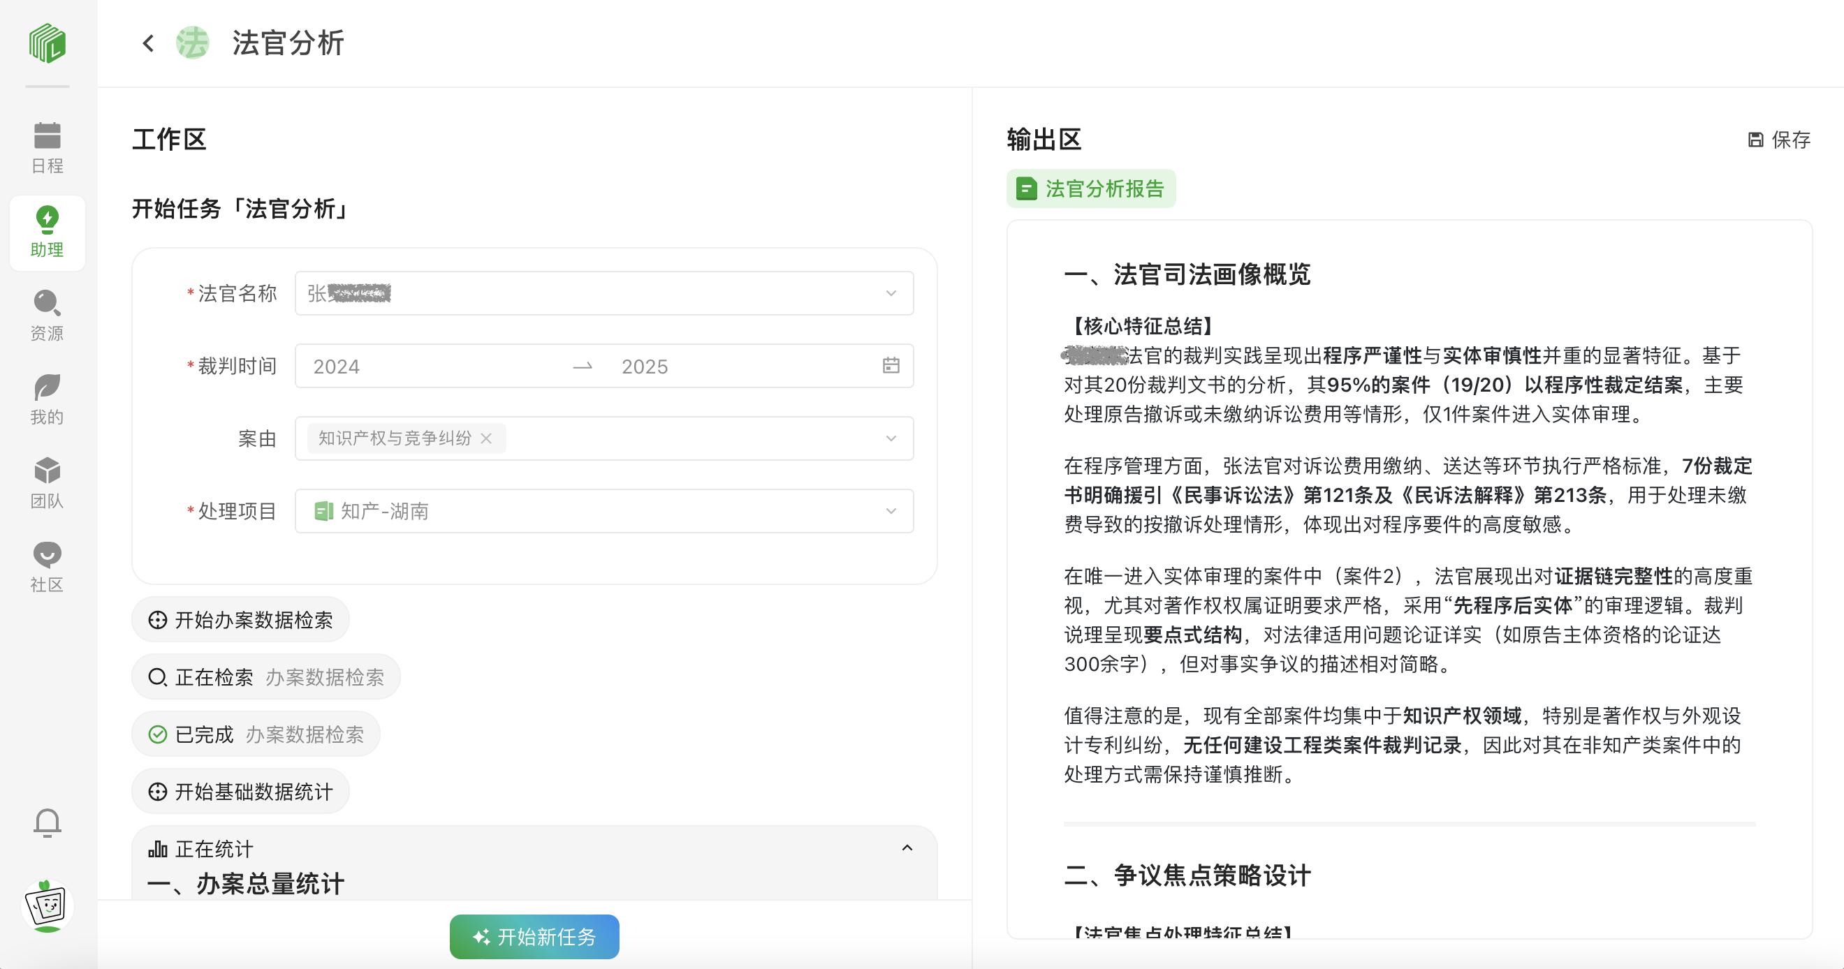Open notifications bell
This screenshot has height=969, width=1844.
[x=47, y=823]
